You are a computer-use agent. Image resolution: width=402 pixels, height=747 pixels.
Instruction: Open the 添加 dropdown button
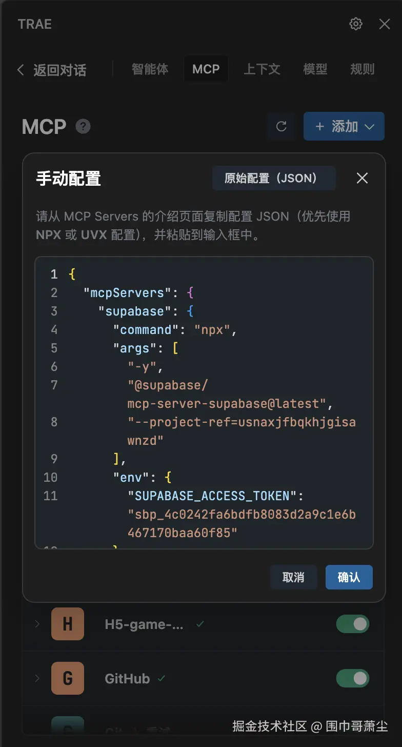coord(344,126)
